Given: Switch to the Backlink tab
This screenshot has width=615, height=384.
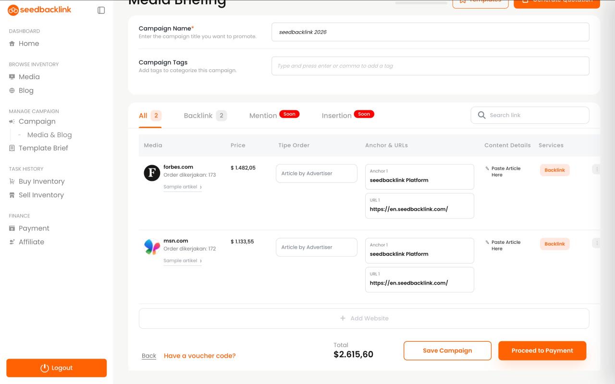Looking at the screenshot, I should pyautogui.click(x=205, y=116).
